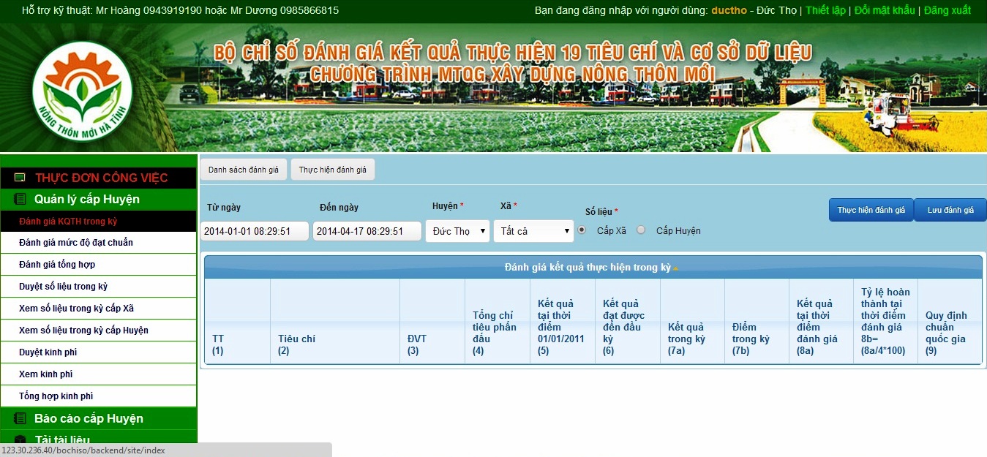Expand the Báo cáo cấp Huyện menu section
Viewport: 987px width, 457px height.
point(99,418)
